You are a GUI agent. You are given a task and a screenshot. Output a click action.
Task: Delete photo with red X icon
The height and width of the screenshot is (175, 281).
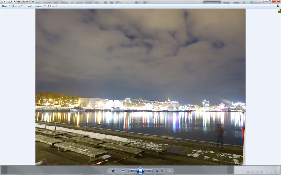coord(170,171)
